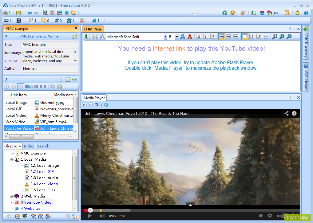Toggle the speaker sound icon in link panel

click(x=74, y=80)
